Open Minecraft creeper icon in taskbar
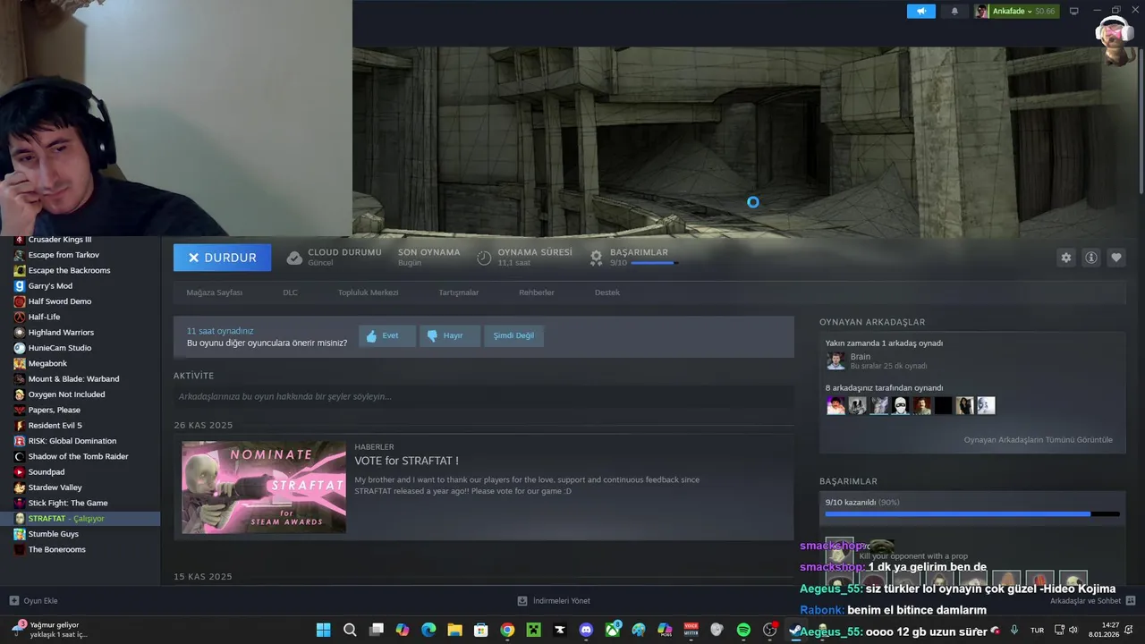This screenshot has height=644, width=1145. (533, 630)
